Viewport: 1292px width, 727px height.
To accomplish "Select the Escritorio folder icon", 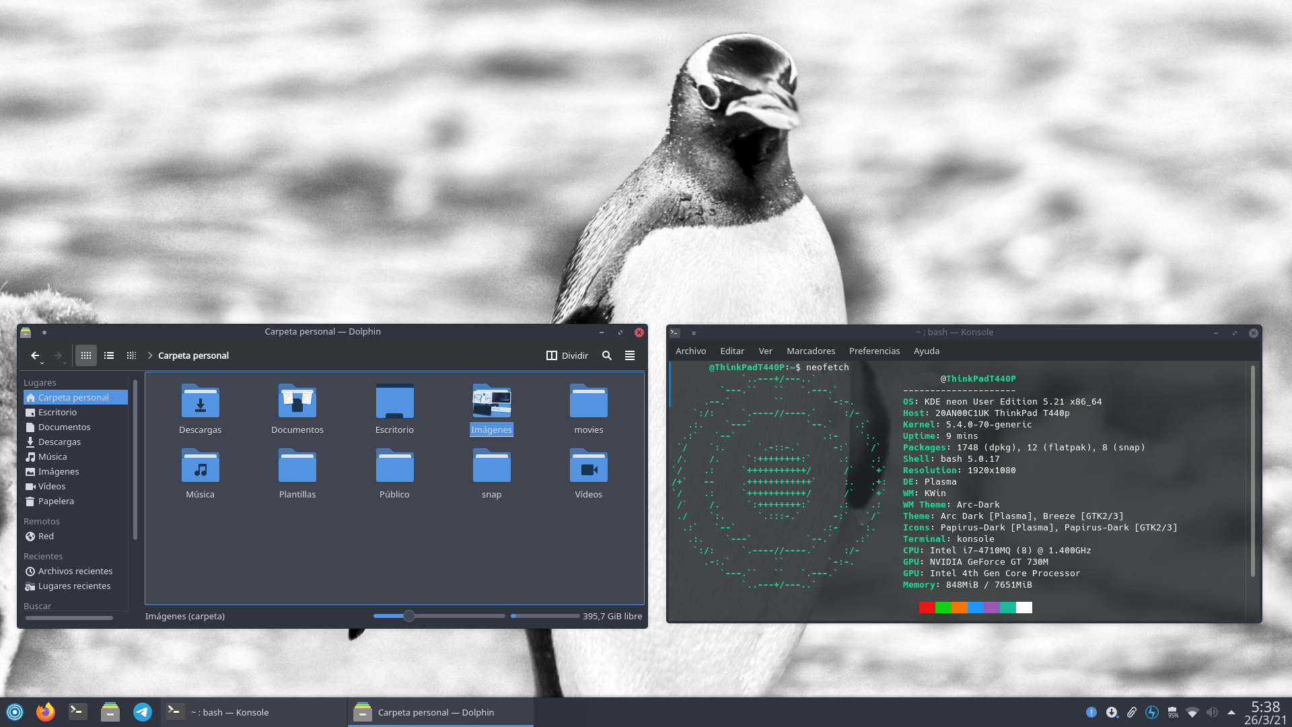I will 394,401.
